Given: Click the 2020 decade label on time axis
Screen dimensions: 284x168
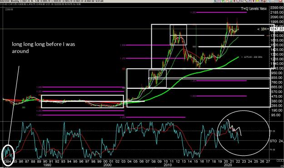Looking at the screenshot, I should pos(228,165).
